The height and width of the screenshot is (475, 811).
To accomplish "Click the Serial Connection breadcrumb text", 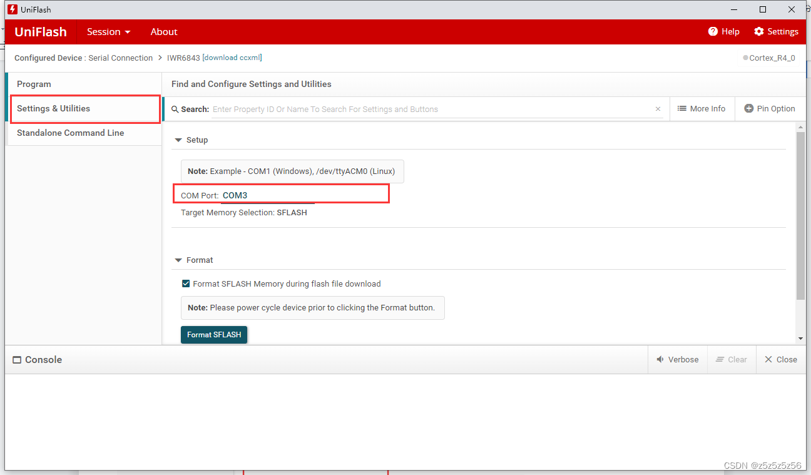I will point(121,58).
